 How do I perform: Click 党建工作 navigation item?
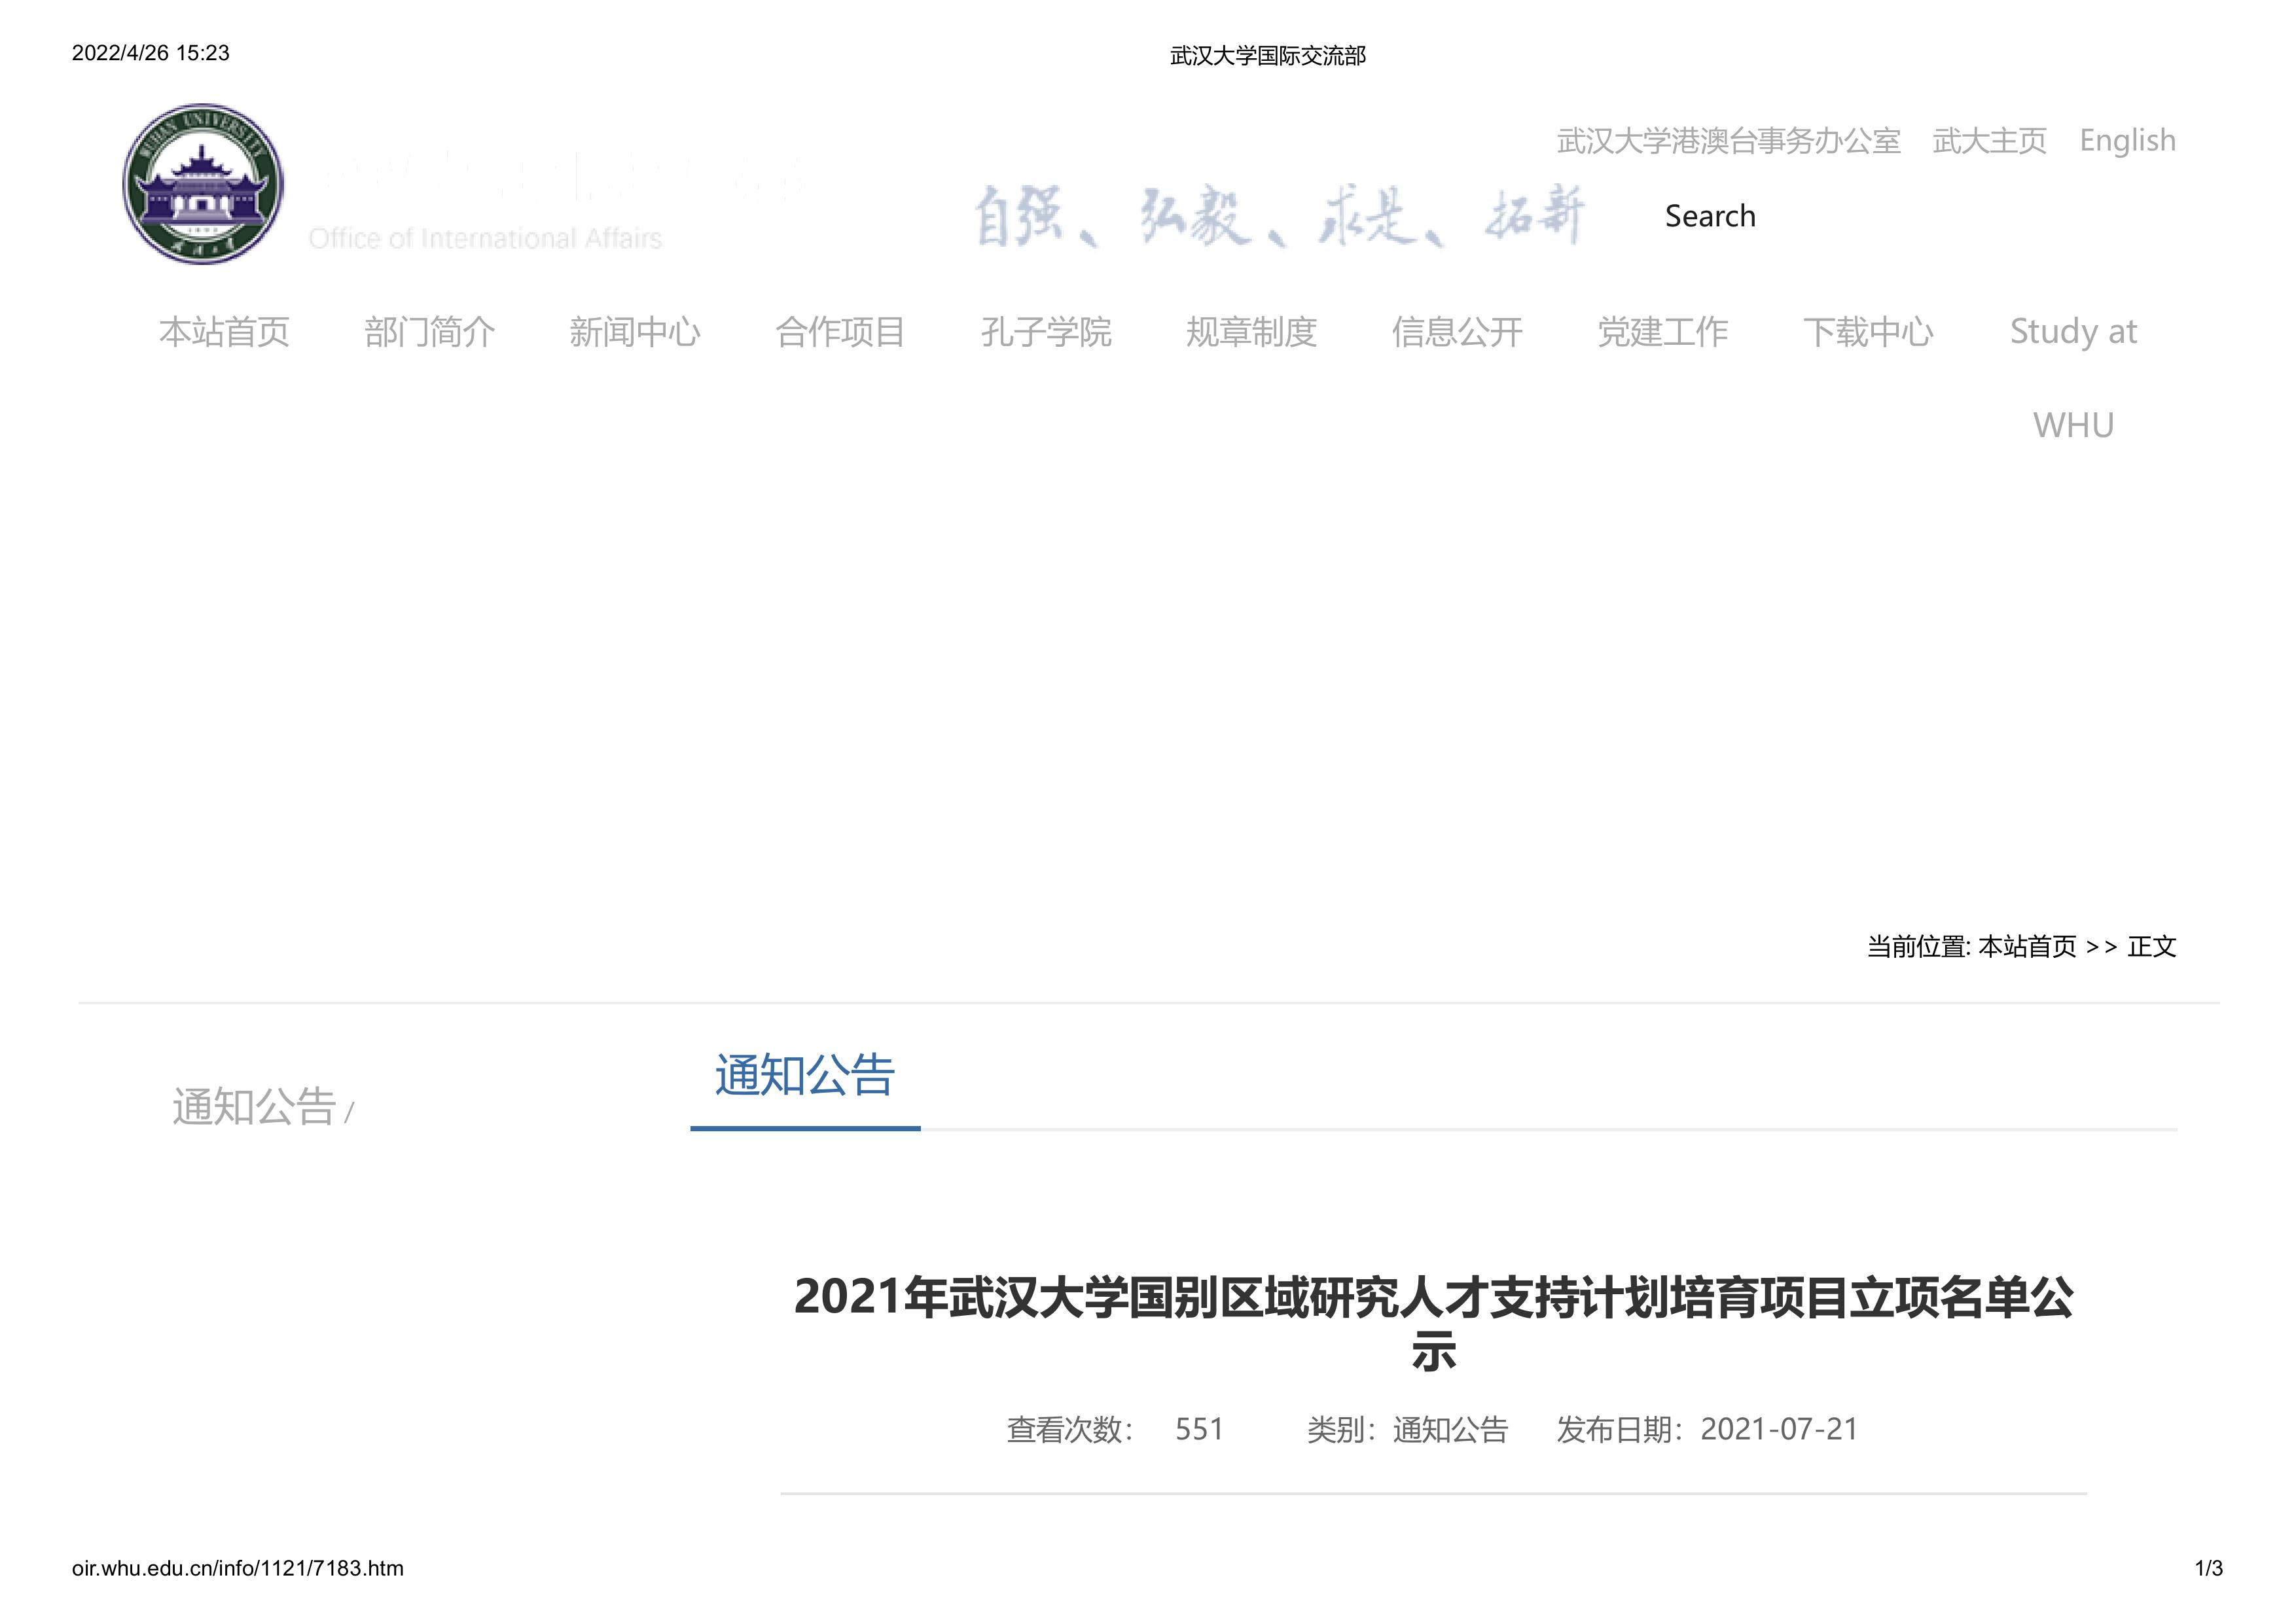1662,332
